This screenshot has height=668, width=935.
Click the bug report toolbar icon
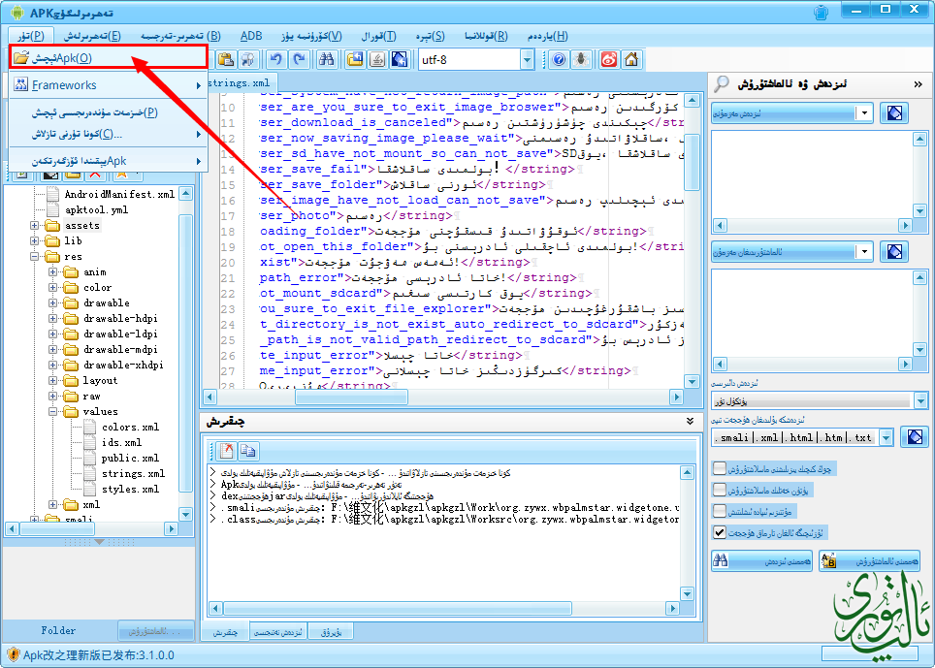point(581,59)
